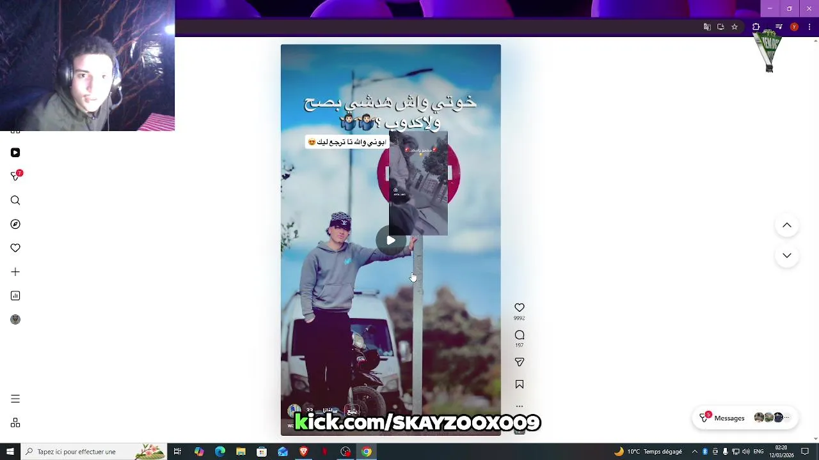
Task: Click the install app icon in the address bar
Action: pos(720,27)
